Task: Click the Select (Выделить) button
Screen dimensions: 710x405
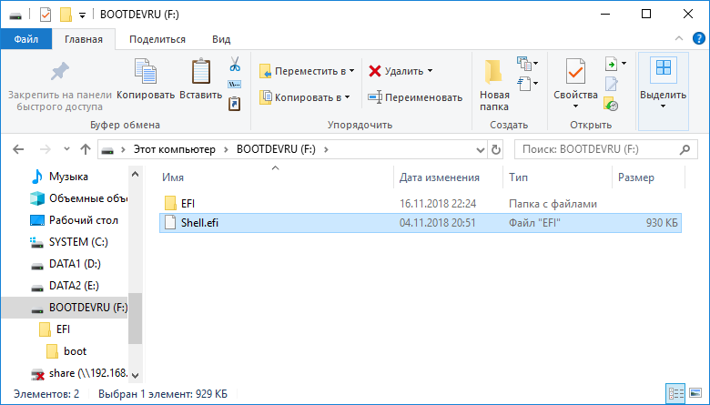Action: pos(663,80)
